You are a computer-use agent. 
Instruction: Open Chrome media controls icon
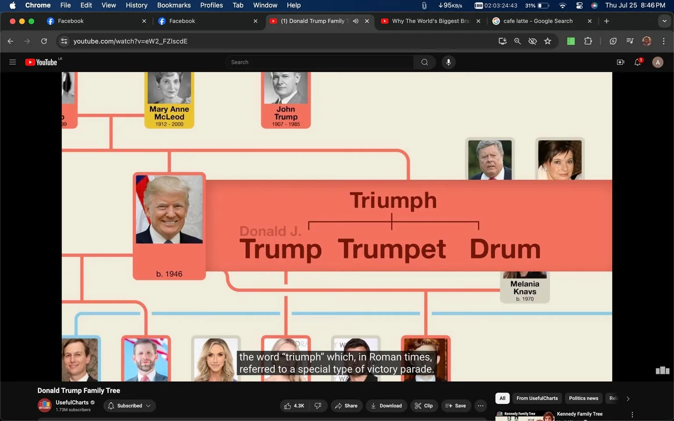(x=629, y=41)
